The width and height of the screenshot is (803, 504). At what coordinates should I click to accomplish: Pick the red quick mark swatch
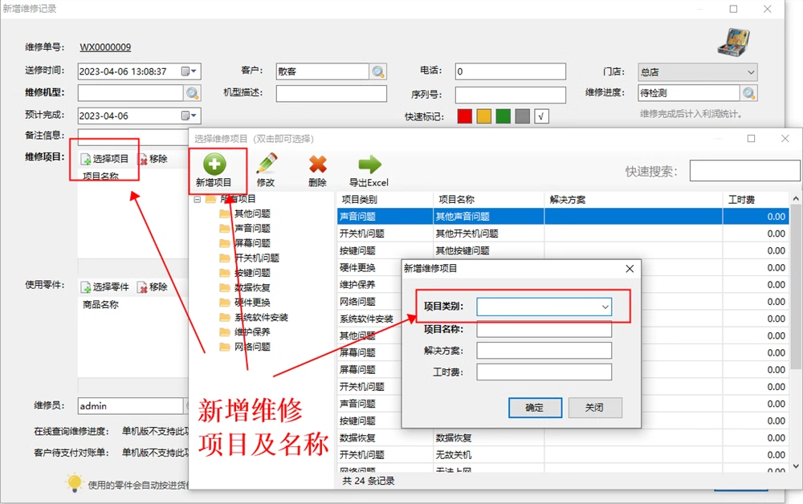(x=464, y=116)
